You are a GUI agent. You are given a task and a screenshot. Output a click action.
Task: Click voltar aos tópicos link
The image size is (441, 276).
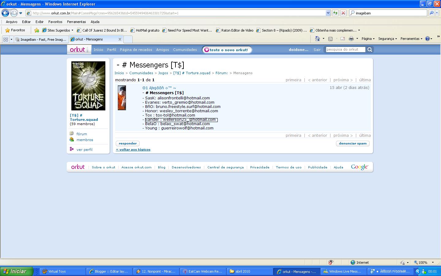coord(133,149)
